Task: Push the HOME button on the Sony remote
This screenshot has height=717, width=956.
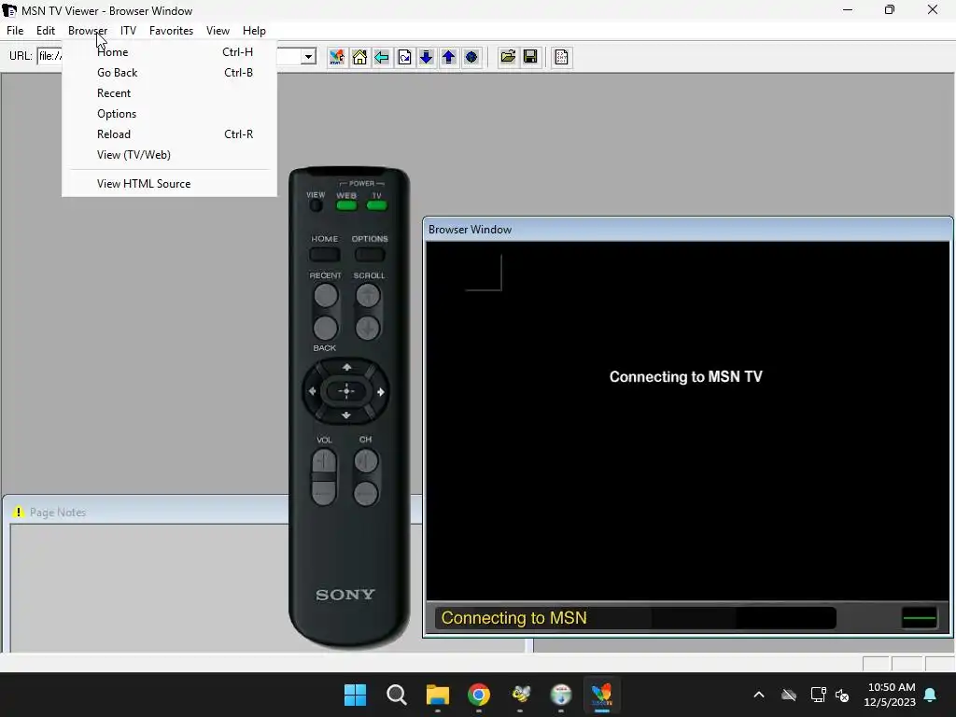Action: pyautogui.click(x=324, y=254)
